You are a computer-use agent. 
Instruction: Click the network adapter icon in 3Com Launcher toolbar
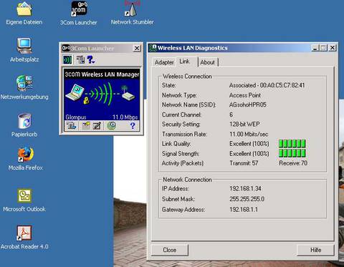click(x=80, y=59)
